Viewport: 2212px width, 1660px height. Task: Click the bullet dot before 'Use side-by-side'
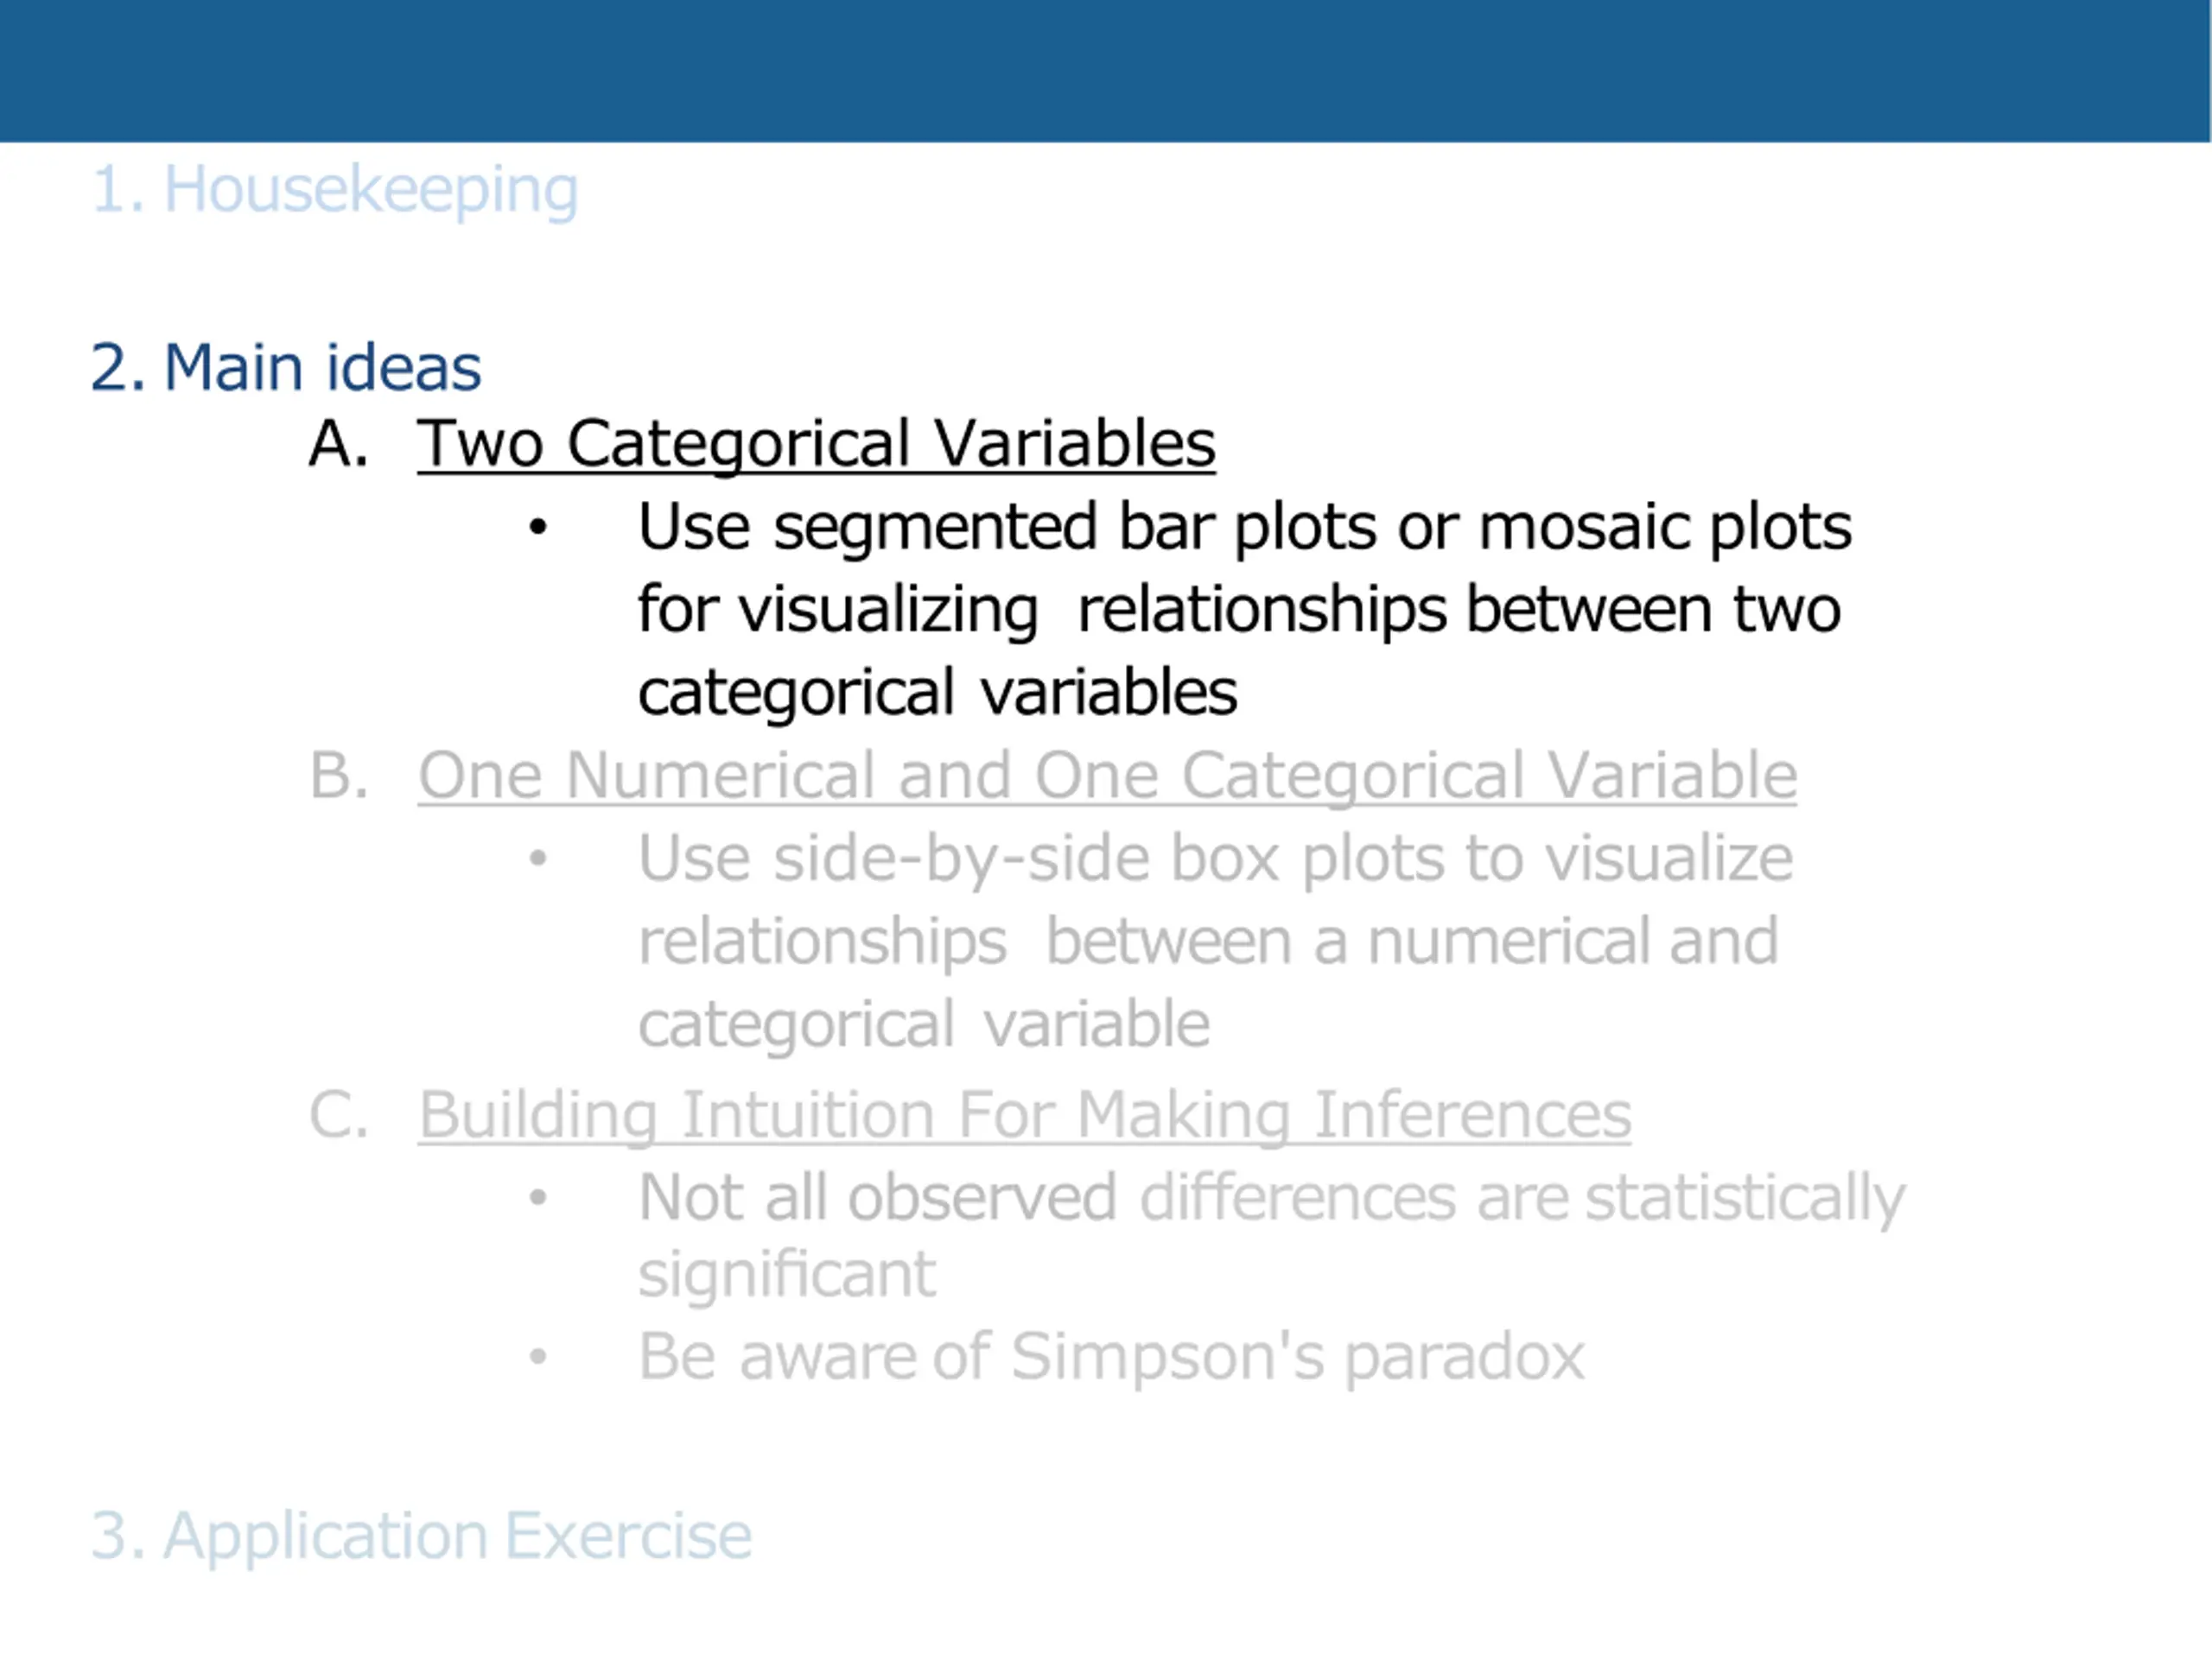click(538, 859)
